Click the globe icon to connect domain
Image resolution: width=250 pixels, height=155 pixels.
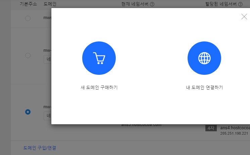[x=204, y=58]
